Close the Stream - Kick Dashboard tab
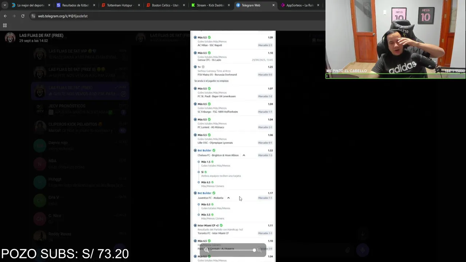Screen dimensions: 466x262 229,5
